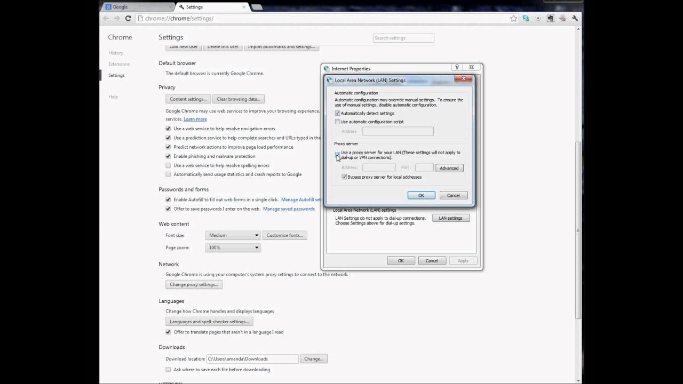Viewport: 683px width, 384px height.
Task: Click the Download location path field
Action: [252, 359]
